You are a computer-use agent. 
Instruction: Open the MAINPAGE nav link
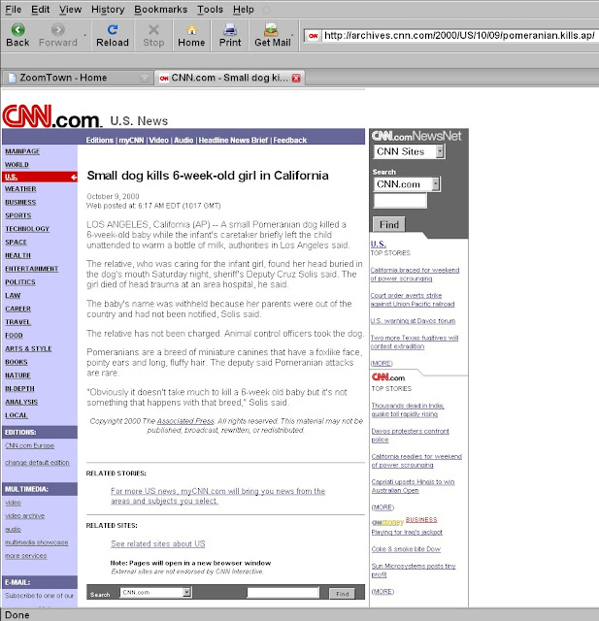(22, 151)
